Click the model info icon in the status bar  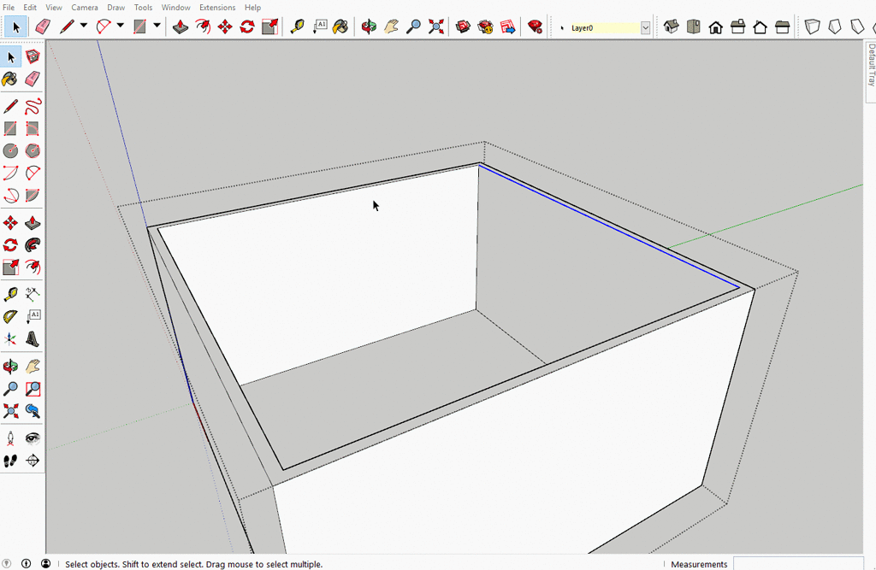coord(26,562)
